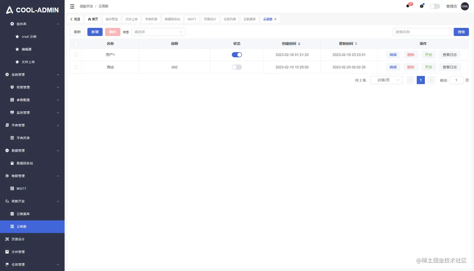
Task: Click the list icon for 字典列表
Action: [12, 138]
